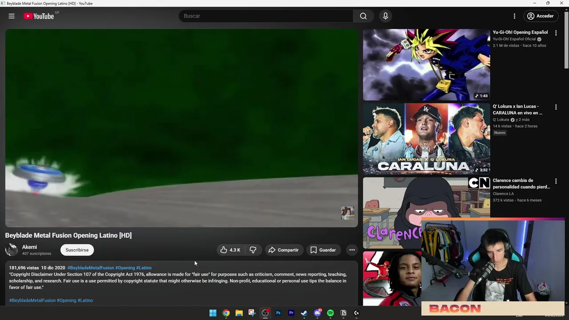Viewport: 569px width, 320px height.
Task: Open Discord from taskbar
Action: (317, 313)
